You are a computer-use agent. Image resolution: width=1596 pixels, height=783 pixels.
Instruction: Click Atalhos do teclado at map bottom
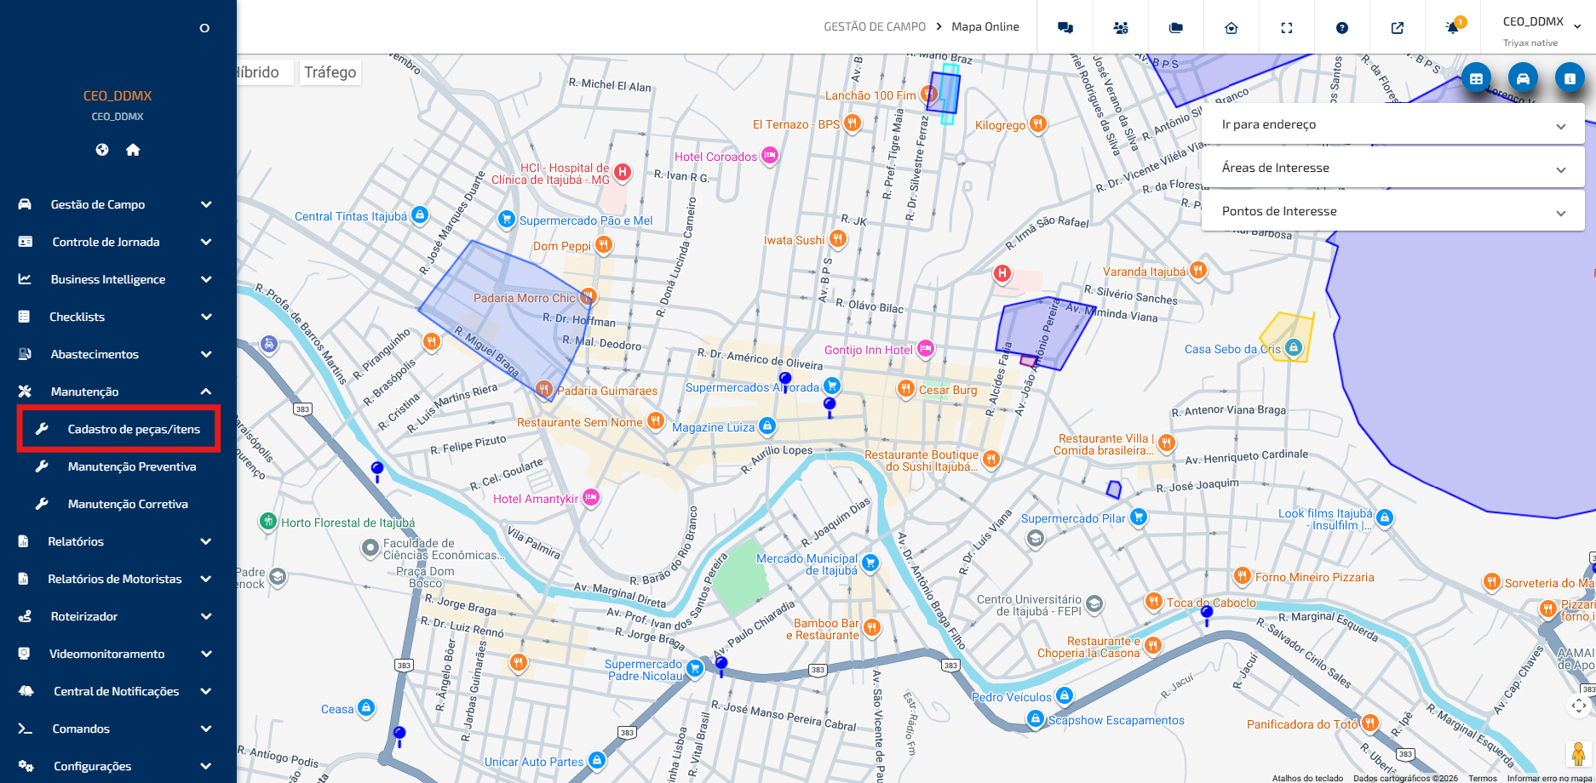1307,778
